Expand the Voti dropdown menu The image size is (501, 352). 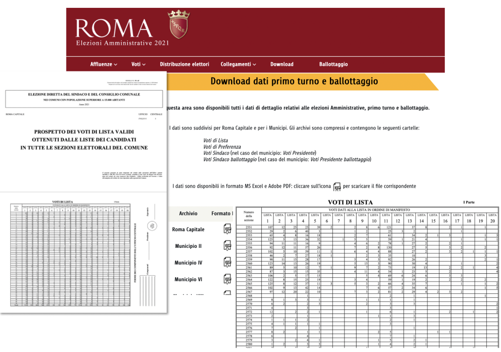[x=138, y=64]
